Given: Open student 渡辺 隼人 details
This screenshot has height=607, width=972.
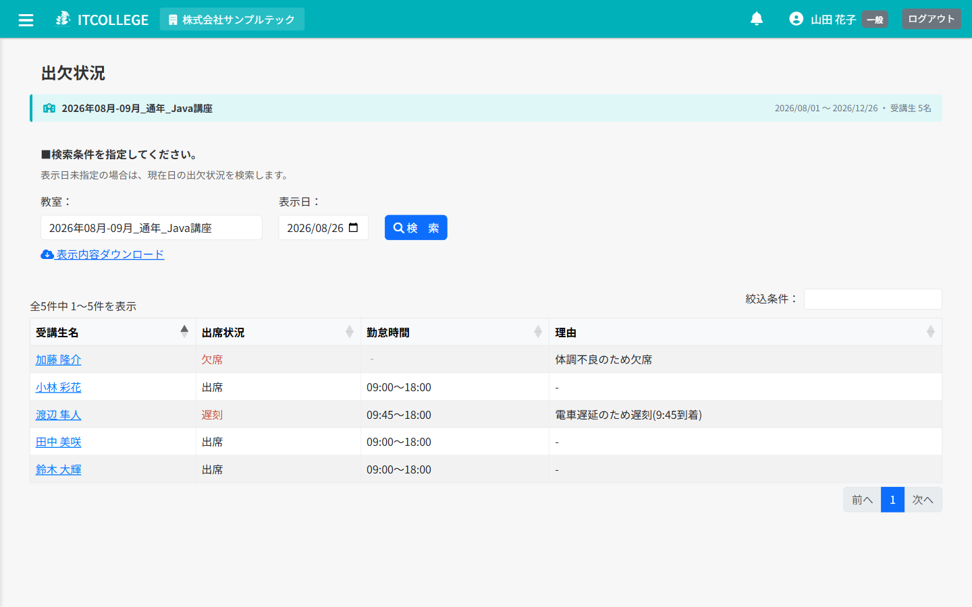Looking at the screenshot, I should pyautogui.click(x=59, y=415).
